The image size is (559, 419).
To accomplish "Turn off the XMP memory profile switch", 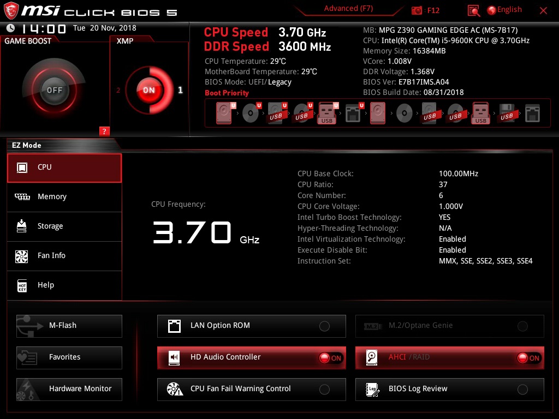I will click(148, 90).
